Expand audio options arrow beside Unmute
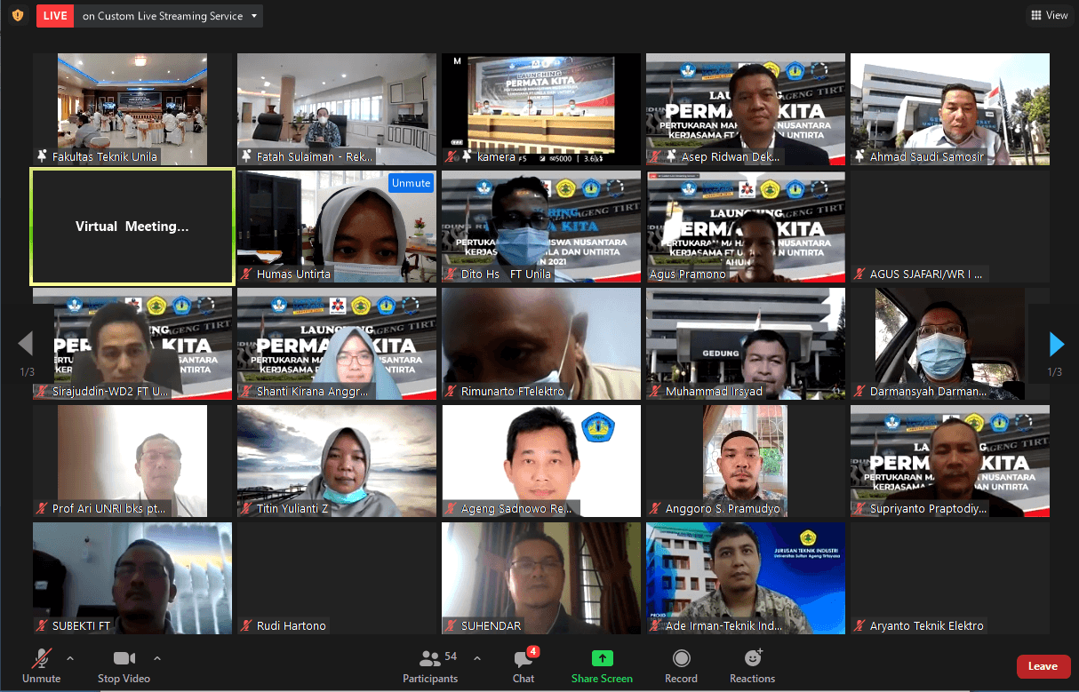Image resolution: width=1079 pixels, height=692 pixels. click(x=70, y=658)
